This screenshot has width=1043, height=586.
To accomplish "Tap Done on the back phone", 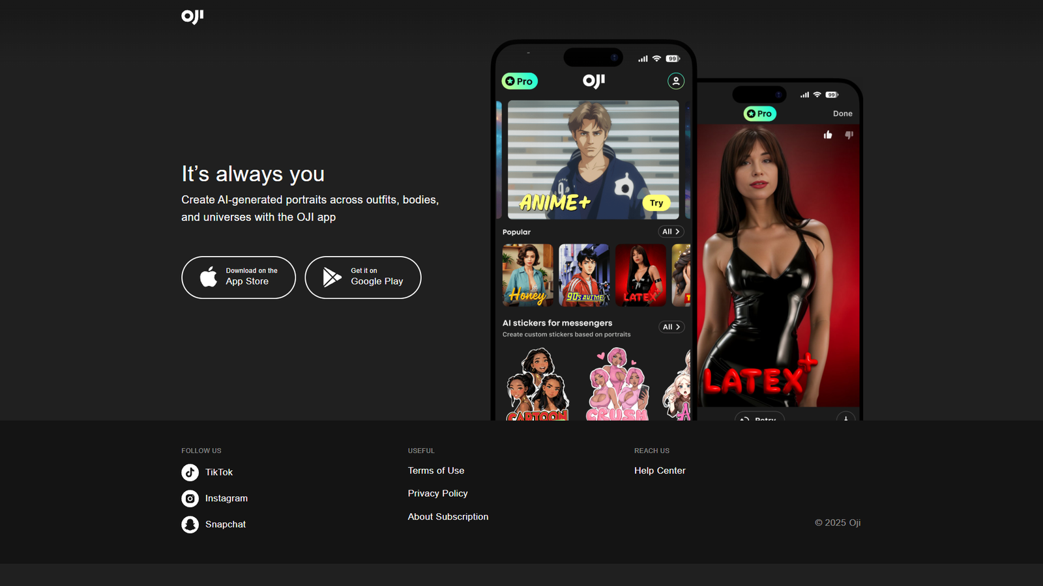I will coord(843,113).
